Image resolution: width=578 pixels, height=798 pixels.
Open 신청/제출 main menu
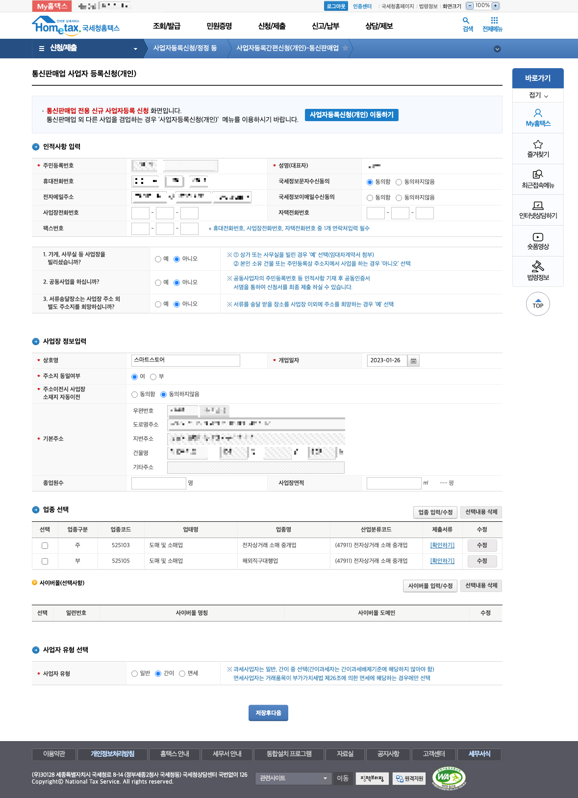[x=272, y=26]
